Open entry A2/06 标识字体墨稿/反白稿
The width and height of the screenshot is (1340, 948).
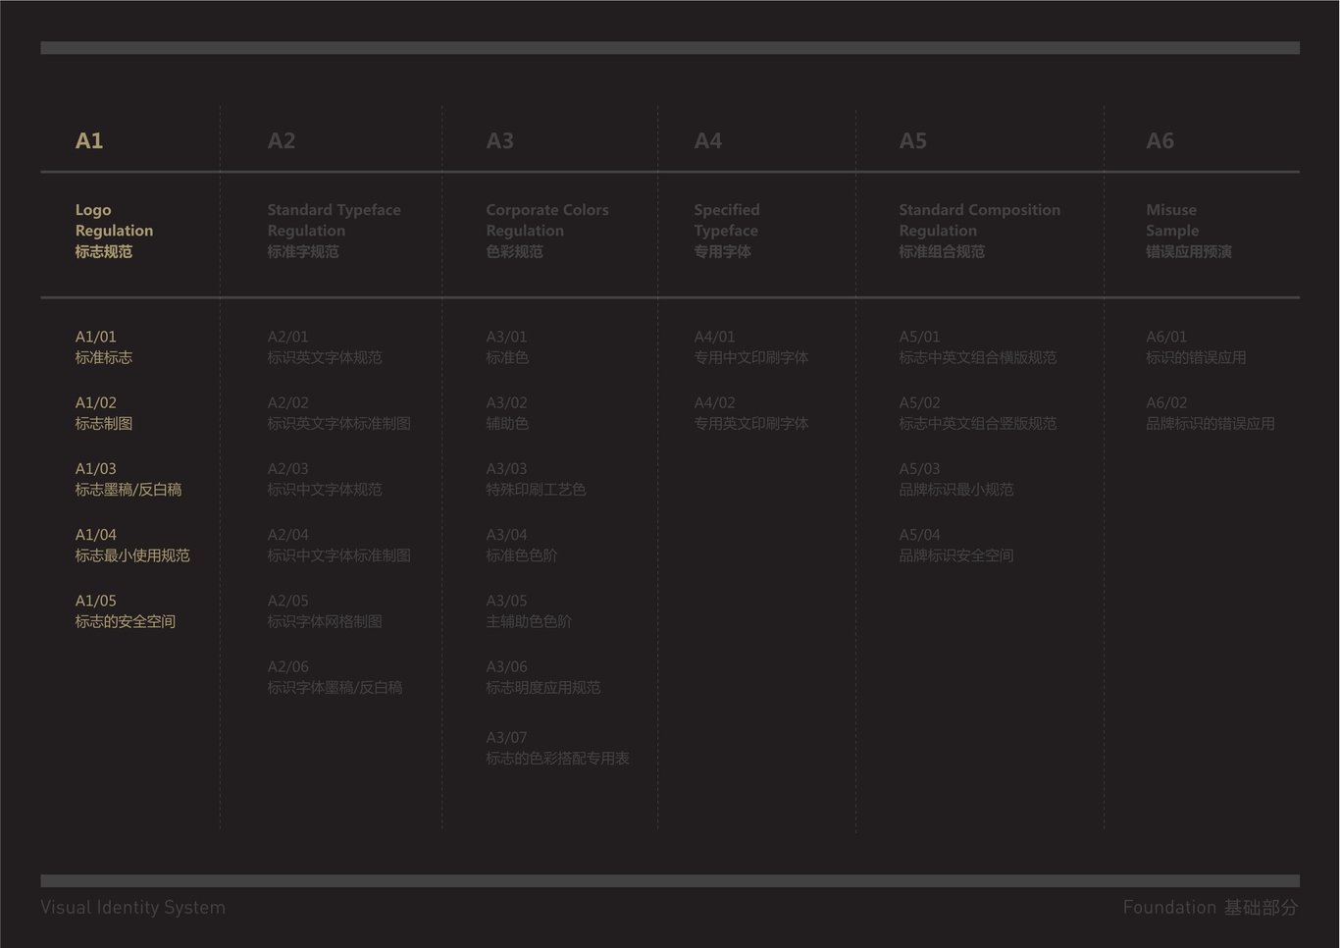pos(335,677)
